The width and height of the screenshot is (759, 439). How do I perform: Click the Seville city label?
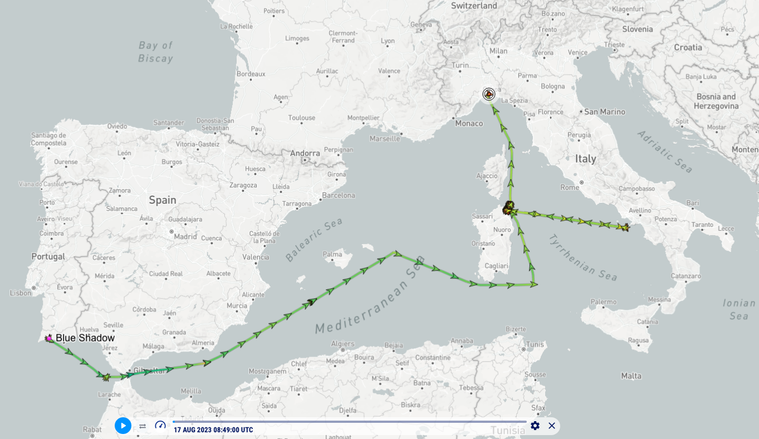(113, 325)
